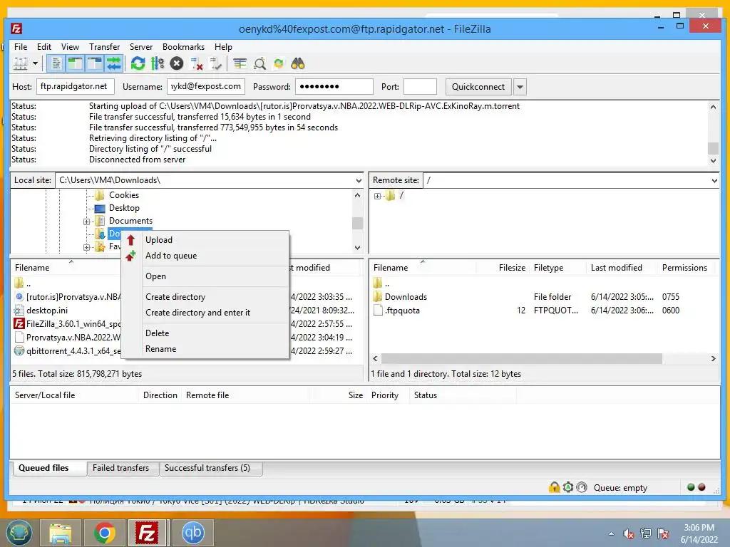Open the Server menu
Image resolution: width=730 pixels, height=547 pixels.
pyautogui.click(x=141, y=47)
